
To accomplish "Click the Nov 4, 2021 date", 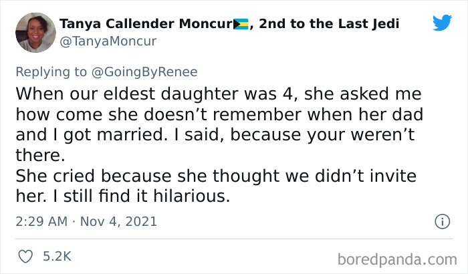I will 119,221.
